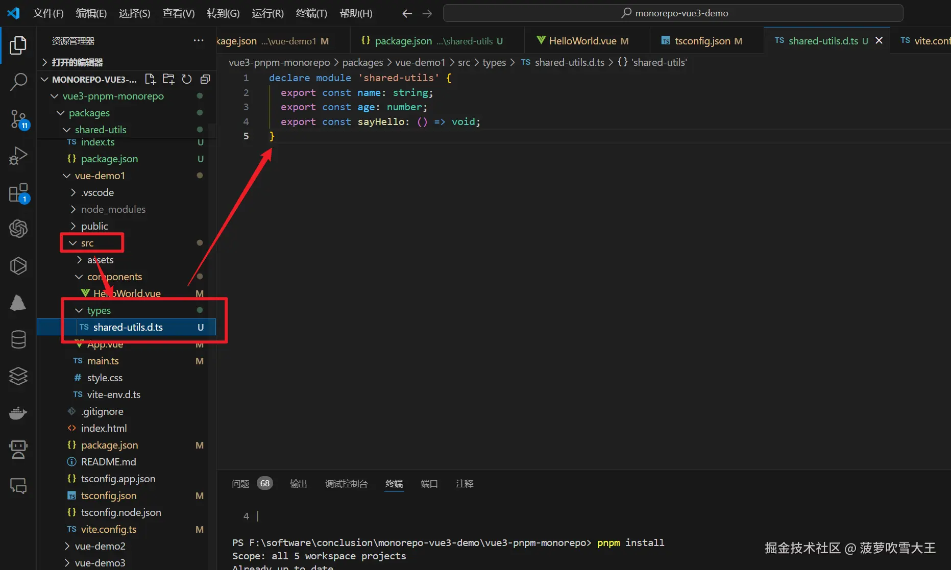Open the Docker view icon
Image resolution: width=951 pixels, height=570 pixels.
click(18, 413)
